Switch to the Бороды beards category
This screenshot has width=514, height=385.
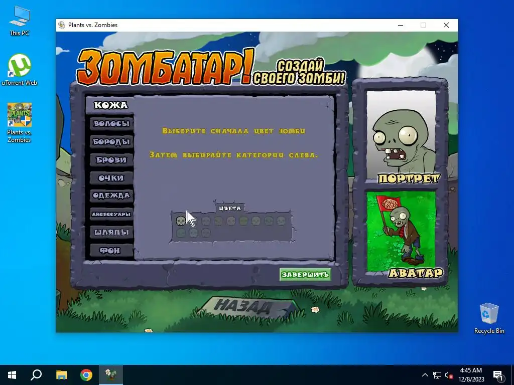[x=111, y=142]
